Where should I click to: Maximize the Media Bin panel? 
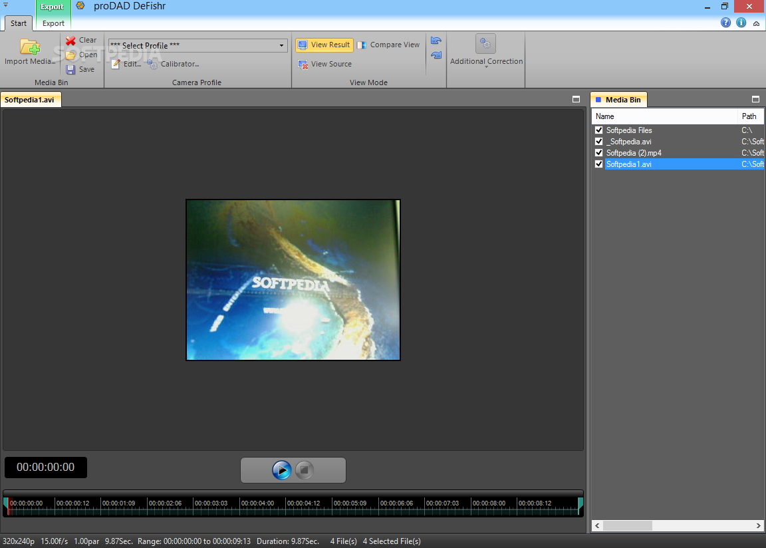tap(755, 99)
